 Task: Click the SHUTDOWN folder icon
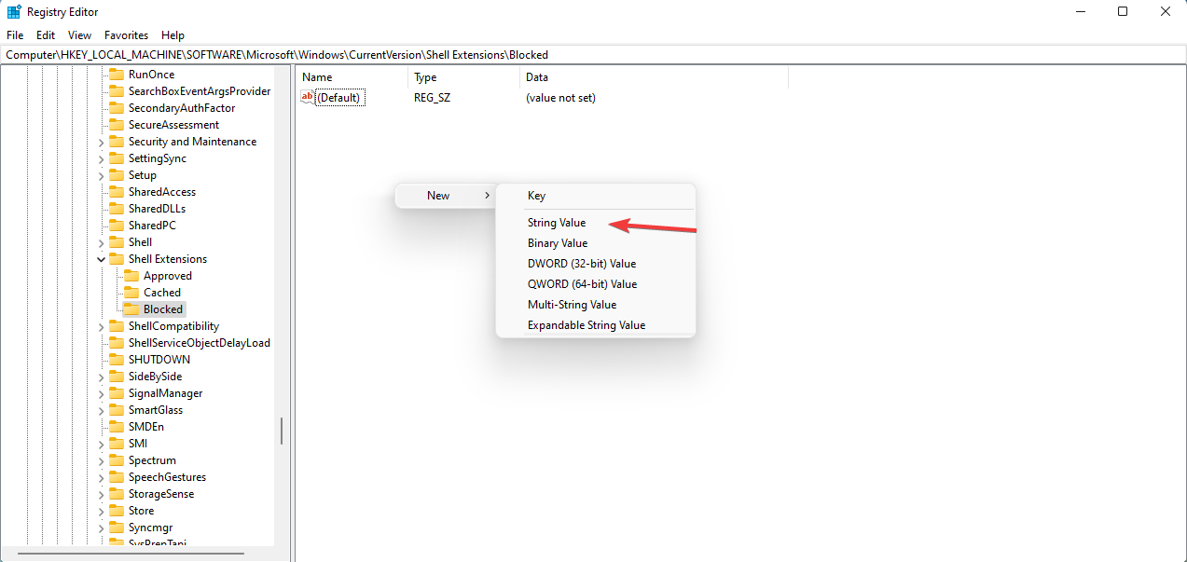(117, 360)
